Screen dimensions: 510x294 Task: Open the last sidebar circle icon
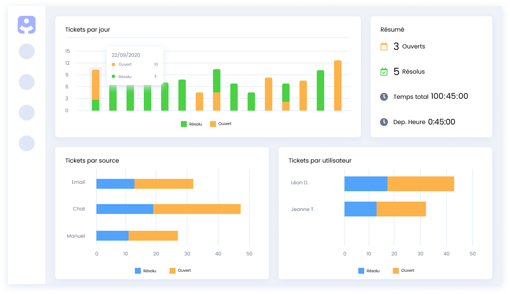pos(27,143)
